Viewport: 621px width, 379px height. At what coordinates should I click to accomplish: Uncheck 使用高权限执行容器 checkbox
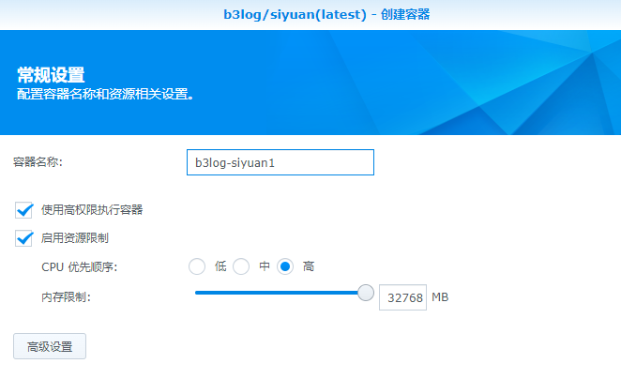point(23,210)
